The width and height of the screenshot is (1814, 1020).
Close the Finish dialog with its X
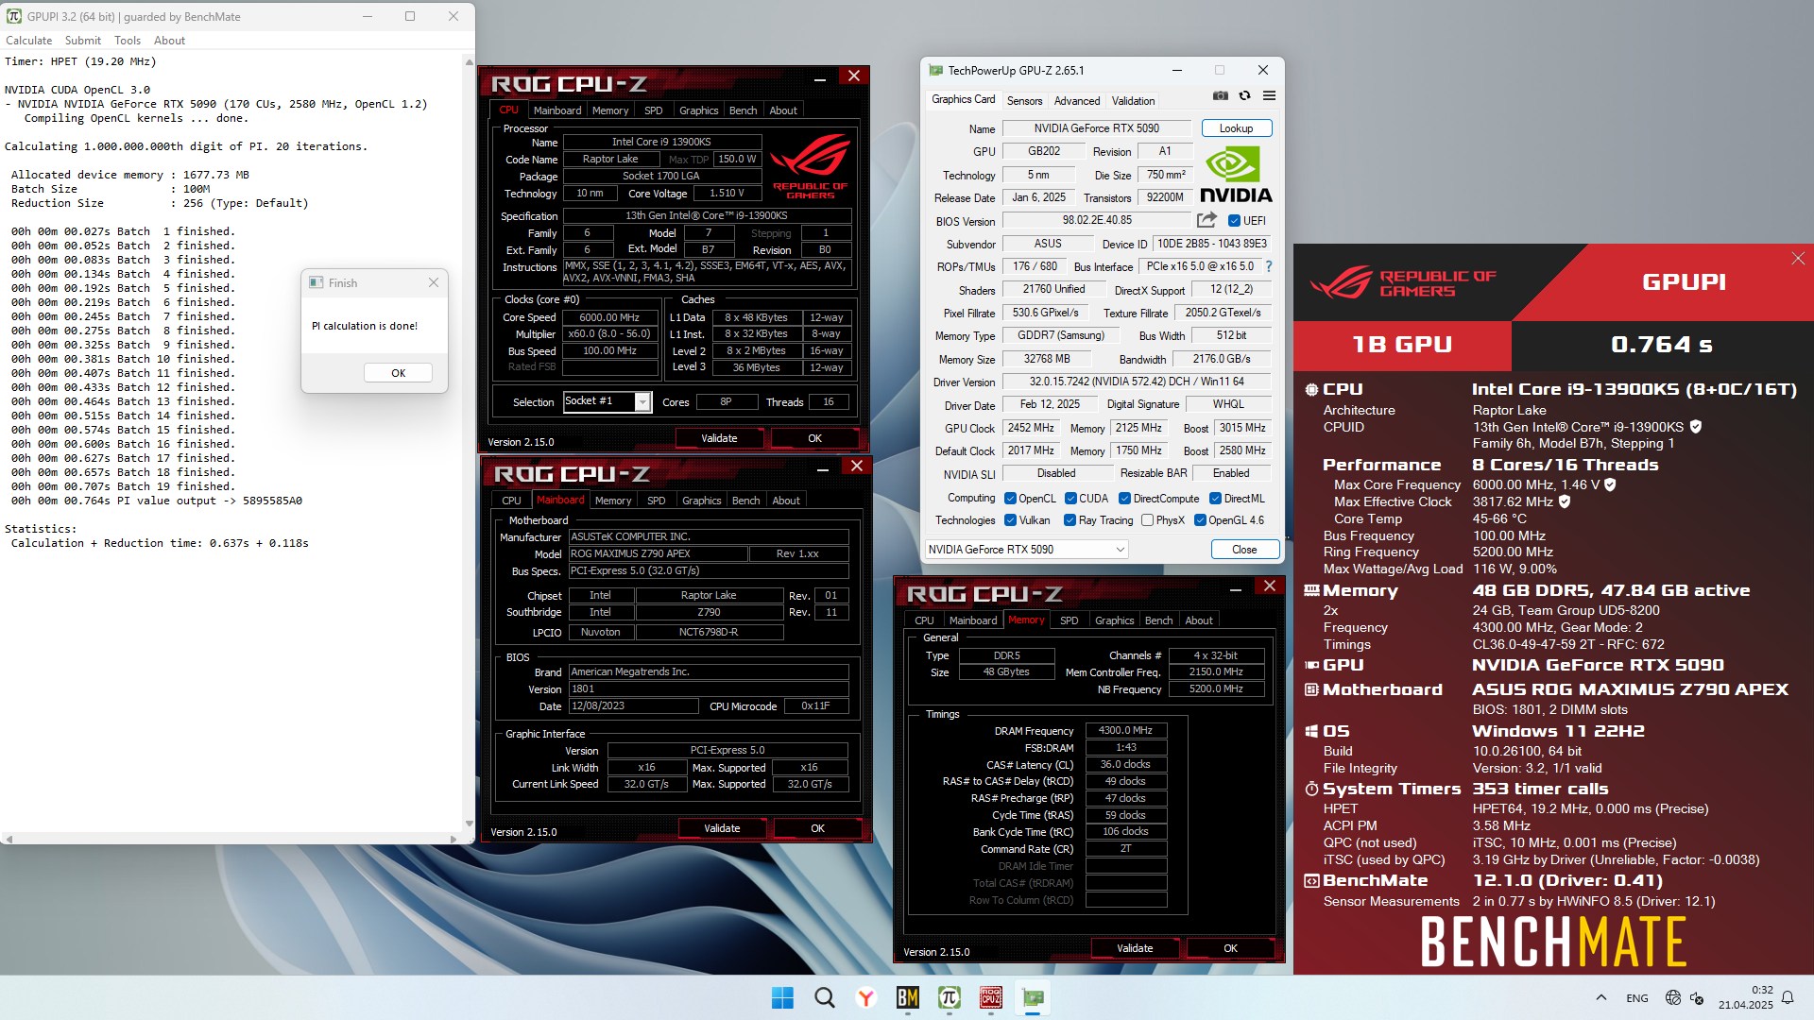[433, 282]
